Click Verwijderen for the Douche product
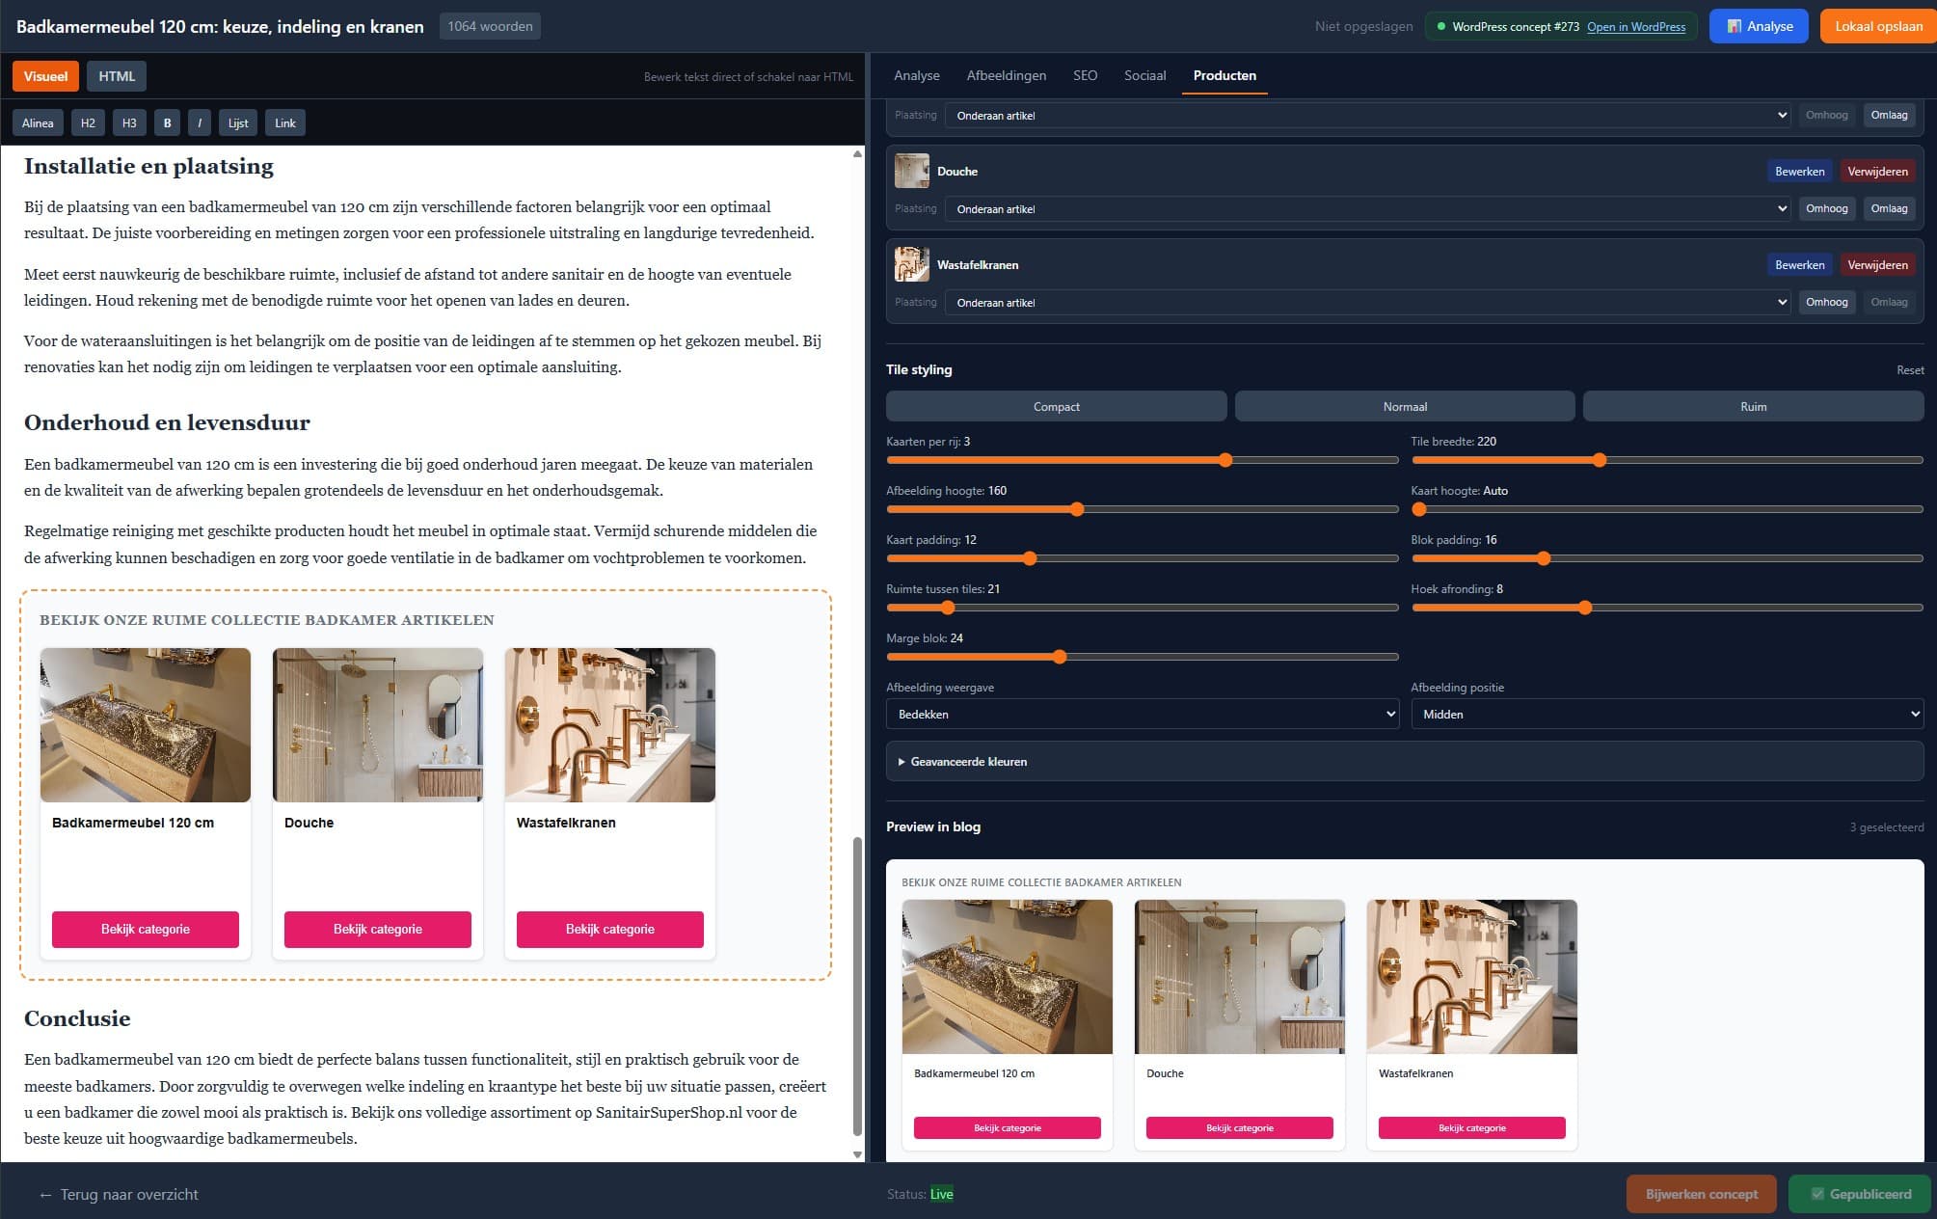1937x1219 pixels. (x=1877, y=171)
